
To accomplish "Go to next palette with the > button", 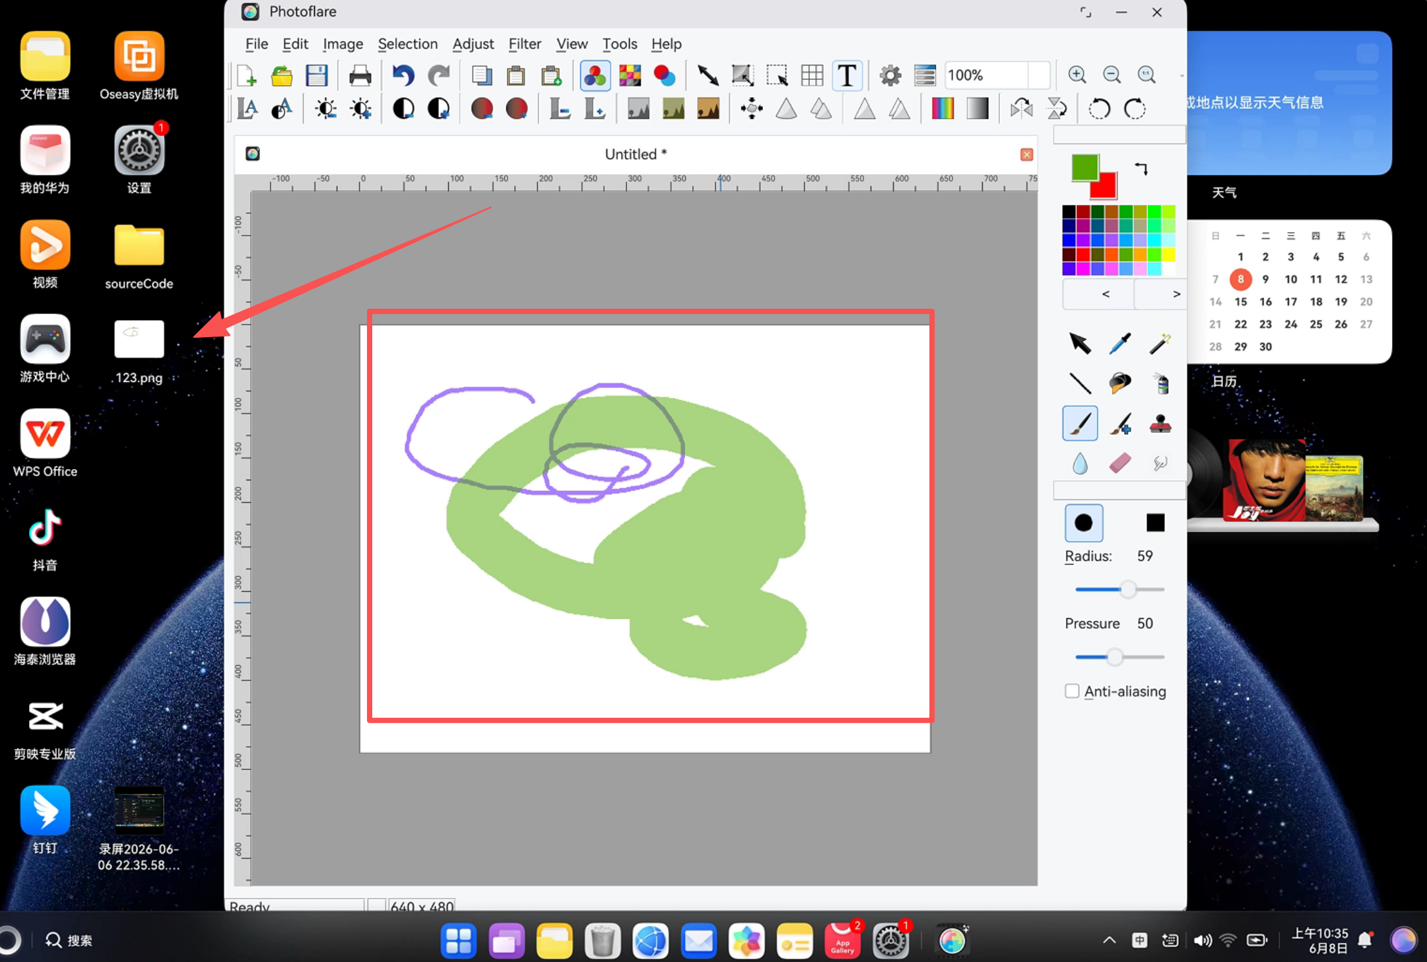I will 1161,294.
